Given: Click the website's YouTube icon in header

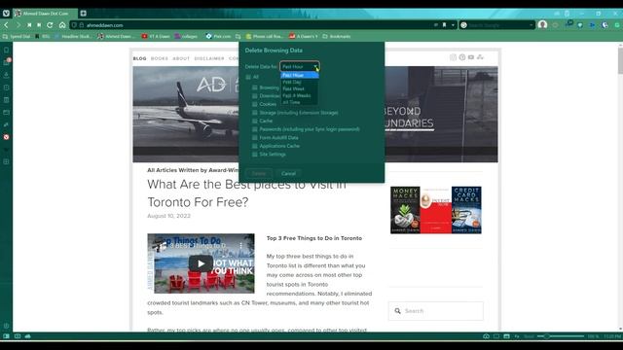Looking at the screenshot, I should (x=471, y=57).
